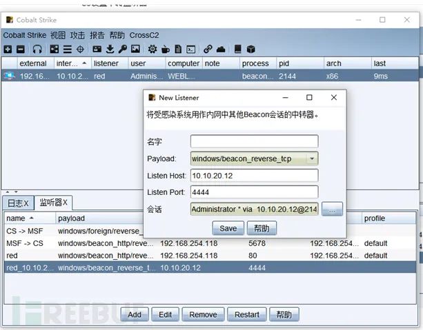Click the session browse ... button

[332, 209]
